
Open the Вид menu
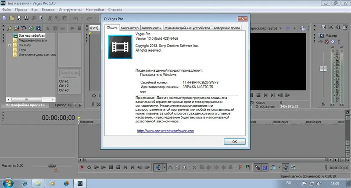click(x=34, y=10)
